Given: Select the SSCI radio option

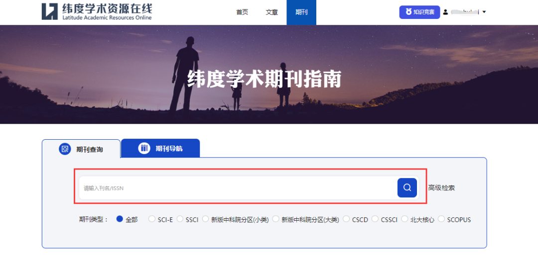Looking at the screenshot, I should (180, 219).
